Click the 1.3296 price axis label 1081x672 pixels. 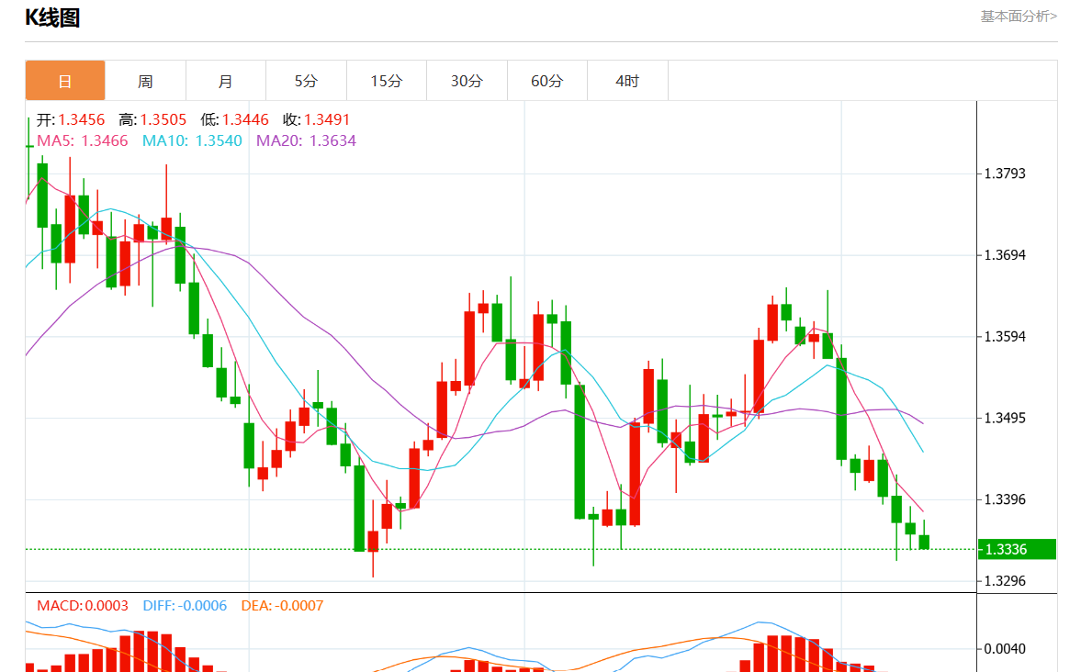[1005, 581]
